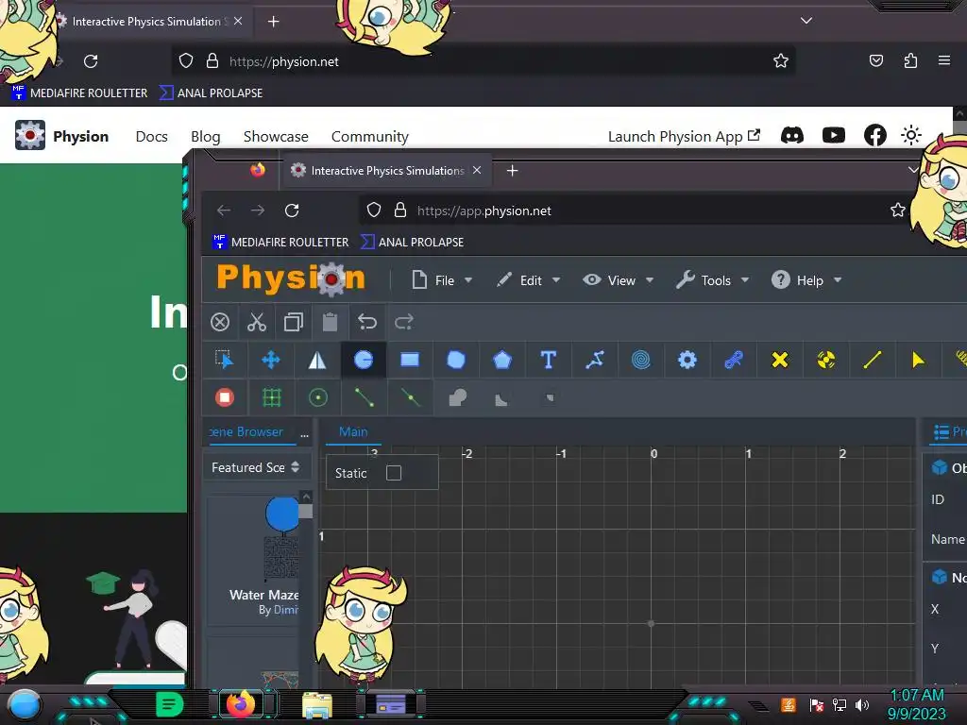Click the Scene Browser ellipsis options
This screenshot has height=725, width=967.
tap(304, 433)
